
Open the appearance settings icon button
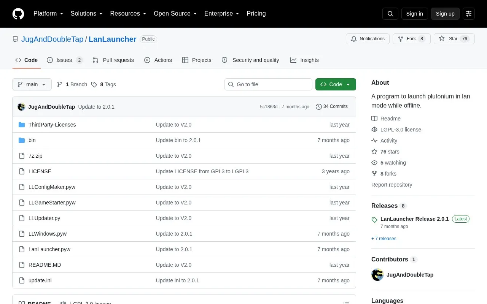coord(469,14)
